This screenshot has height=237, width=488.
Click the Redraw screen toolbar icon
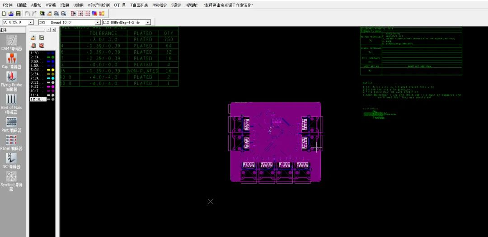[42, 14]
